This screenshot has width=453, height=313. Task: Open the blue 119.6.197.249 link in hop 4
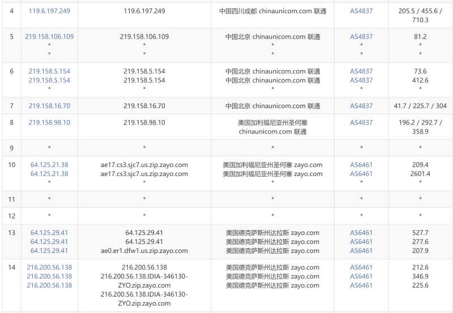49,11
